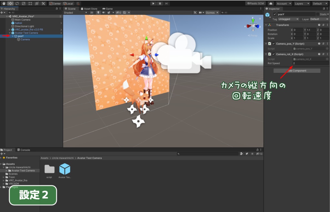The image size is (330, 212).
Task: Select the Rect transform tool
Action: (x=29, y=3)
